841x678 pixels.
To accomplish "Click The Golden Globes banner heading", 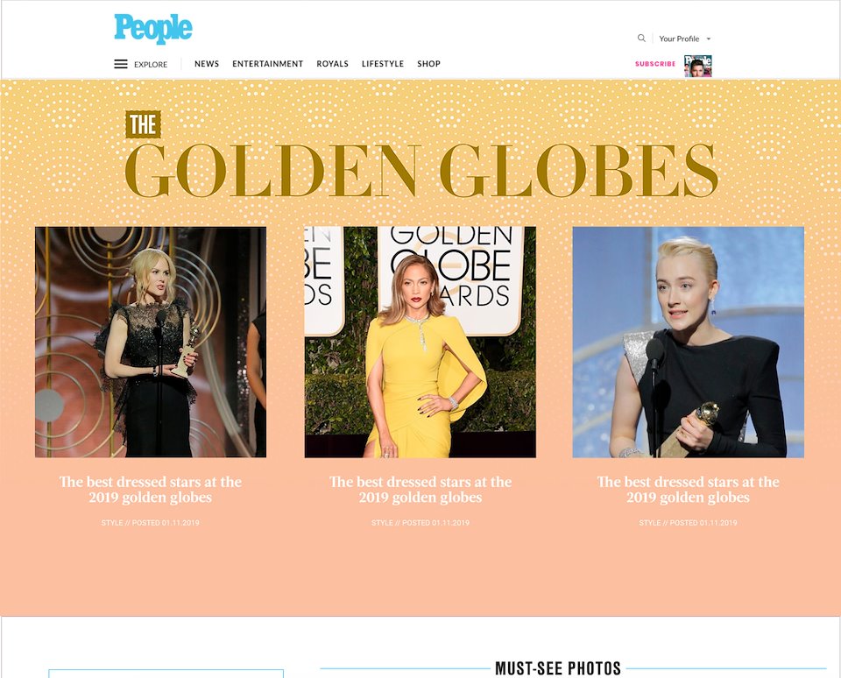I will coord(421,156).
